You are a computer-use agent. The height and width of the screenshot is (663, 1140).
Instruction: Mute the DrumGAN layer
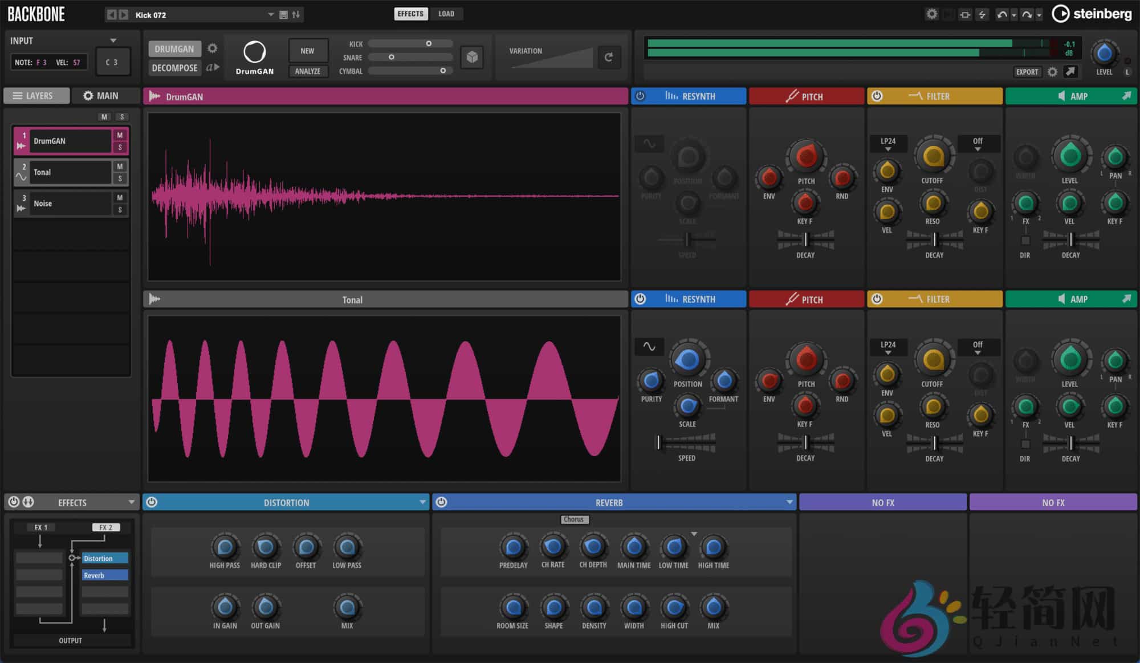[x=120, y=136]
